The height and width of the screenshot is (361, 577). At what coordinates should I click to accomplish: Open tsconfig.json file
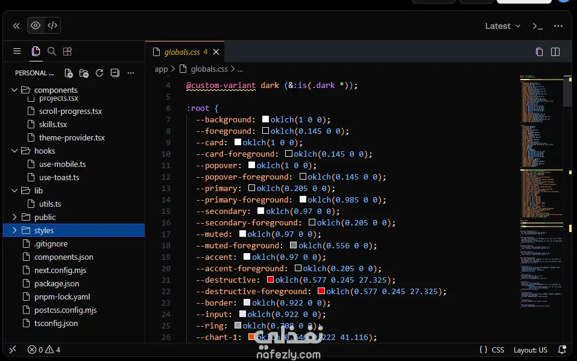click(56, 323)
